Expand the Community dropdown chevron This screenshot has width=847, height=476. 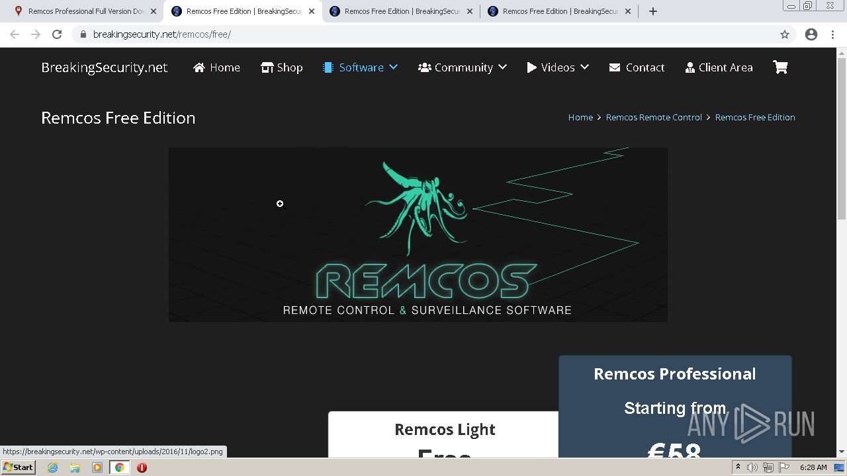click(x=502, y=67)
